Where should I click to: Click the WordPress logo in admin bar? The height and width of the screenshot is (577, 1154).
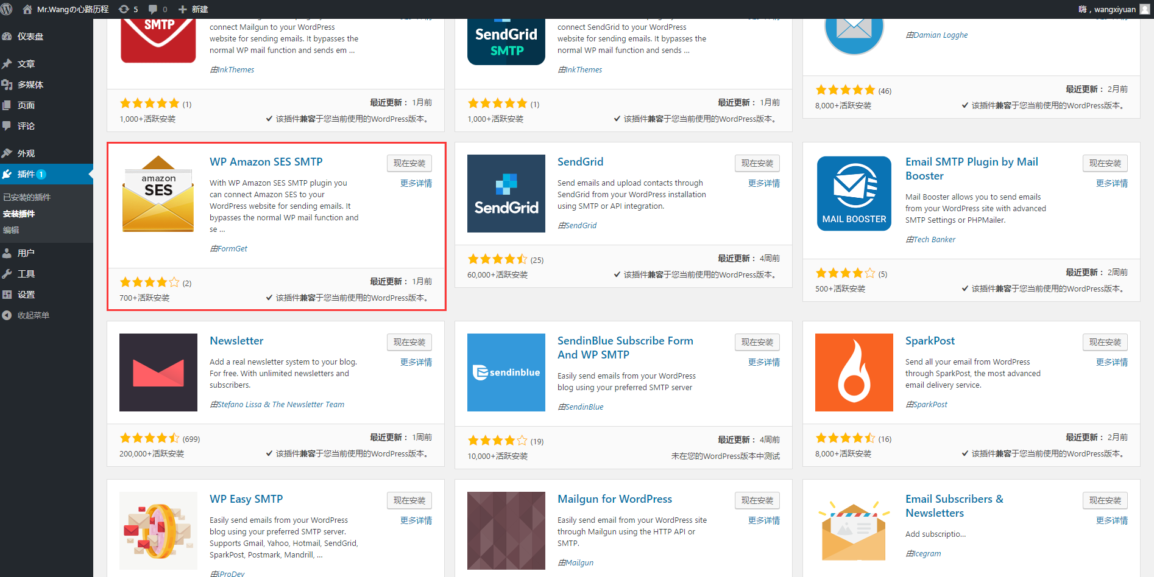click(x=7, y=9)
